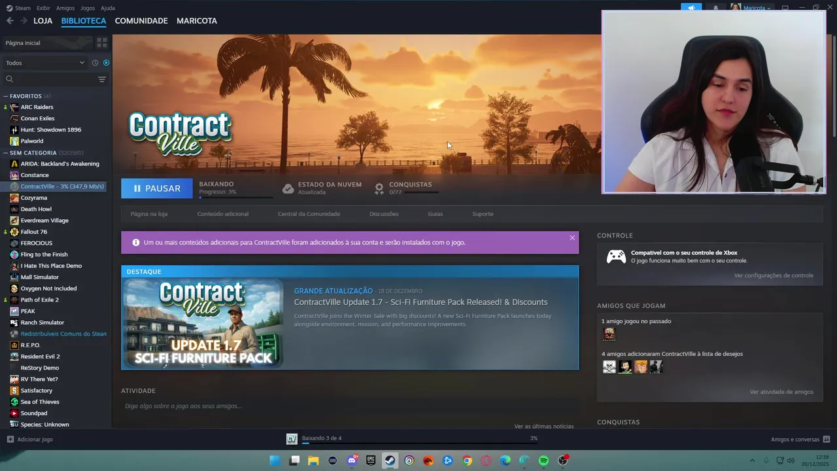The image size is (837, 471).
Task: Collapse the FAVORITOS category
Action: (x=6, y=96)
